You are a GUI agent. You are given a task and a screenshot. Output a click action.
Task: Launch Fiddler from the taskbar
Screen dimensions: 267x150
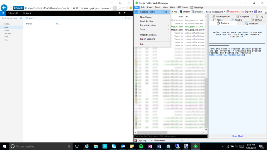coord(195,146)
